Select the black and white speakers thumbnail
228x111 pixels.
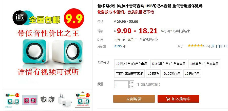(47, 100)
